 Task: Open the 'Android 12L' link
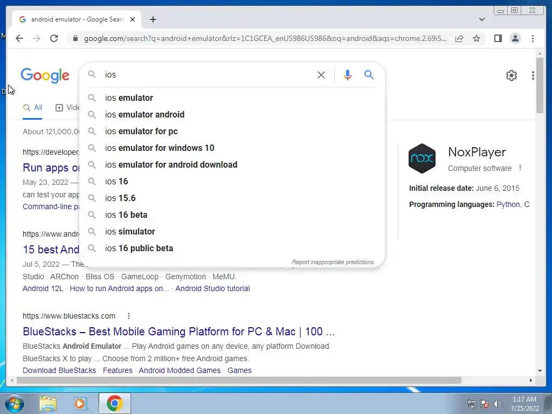pos(43,288)
